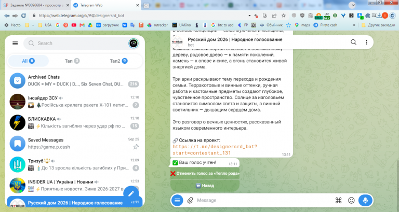Viewport: 399px width, 212px height.
Task: Open the Telegram hamburger menu
Action: [x=15, y=43]
